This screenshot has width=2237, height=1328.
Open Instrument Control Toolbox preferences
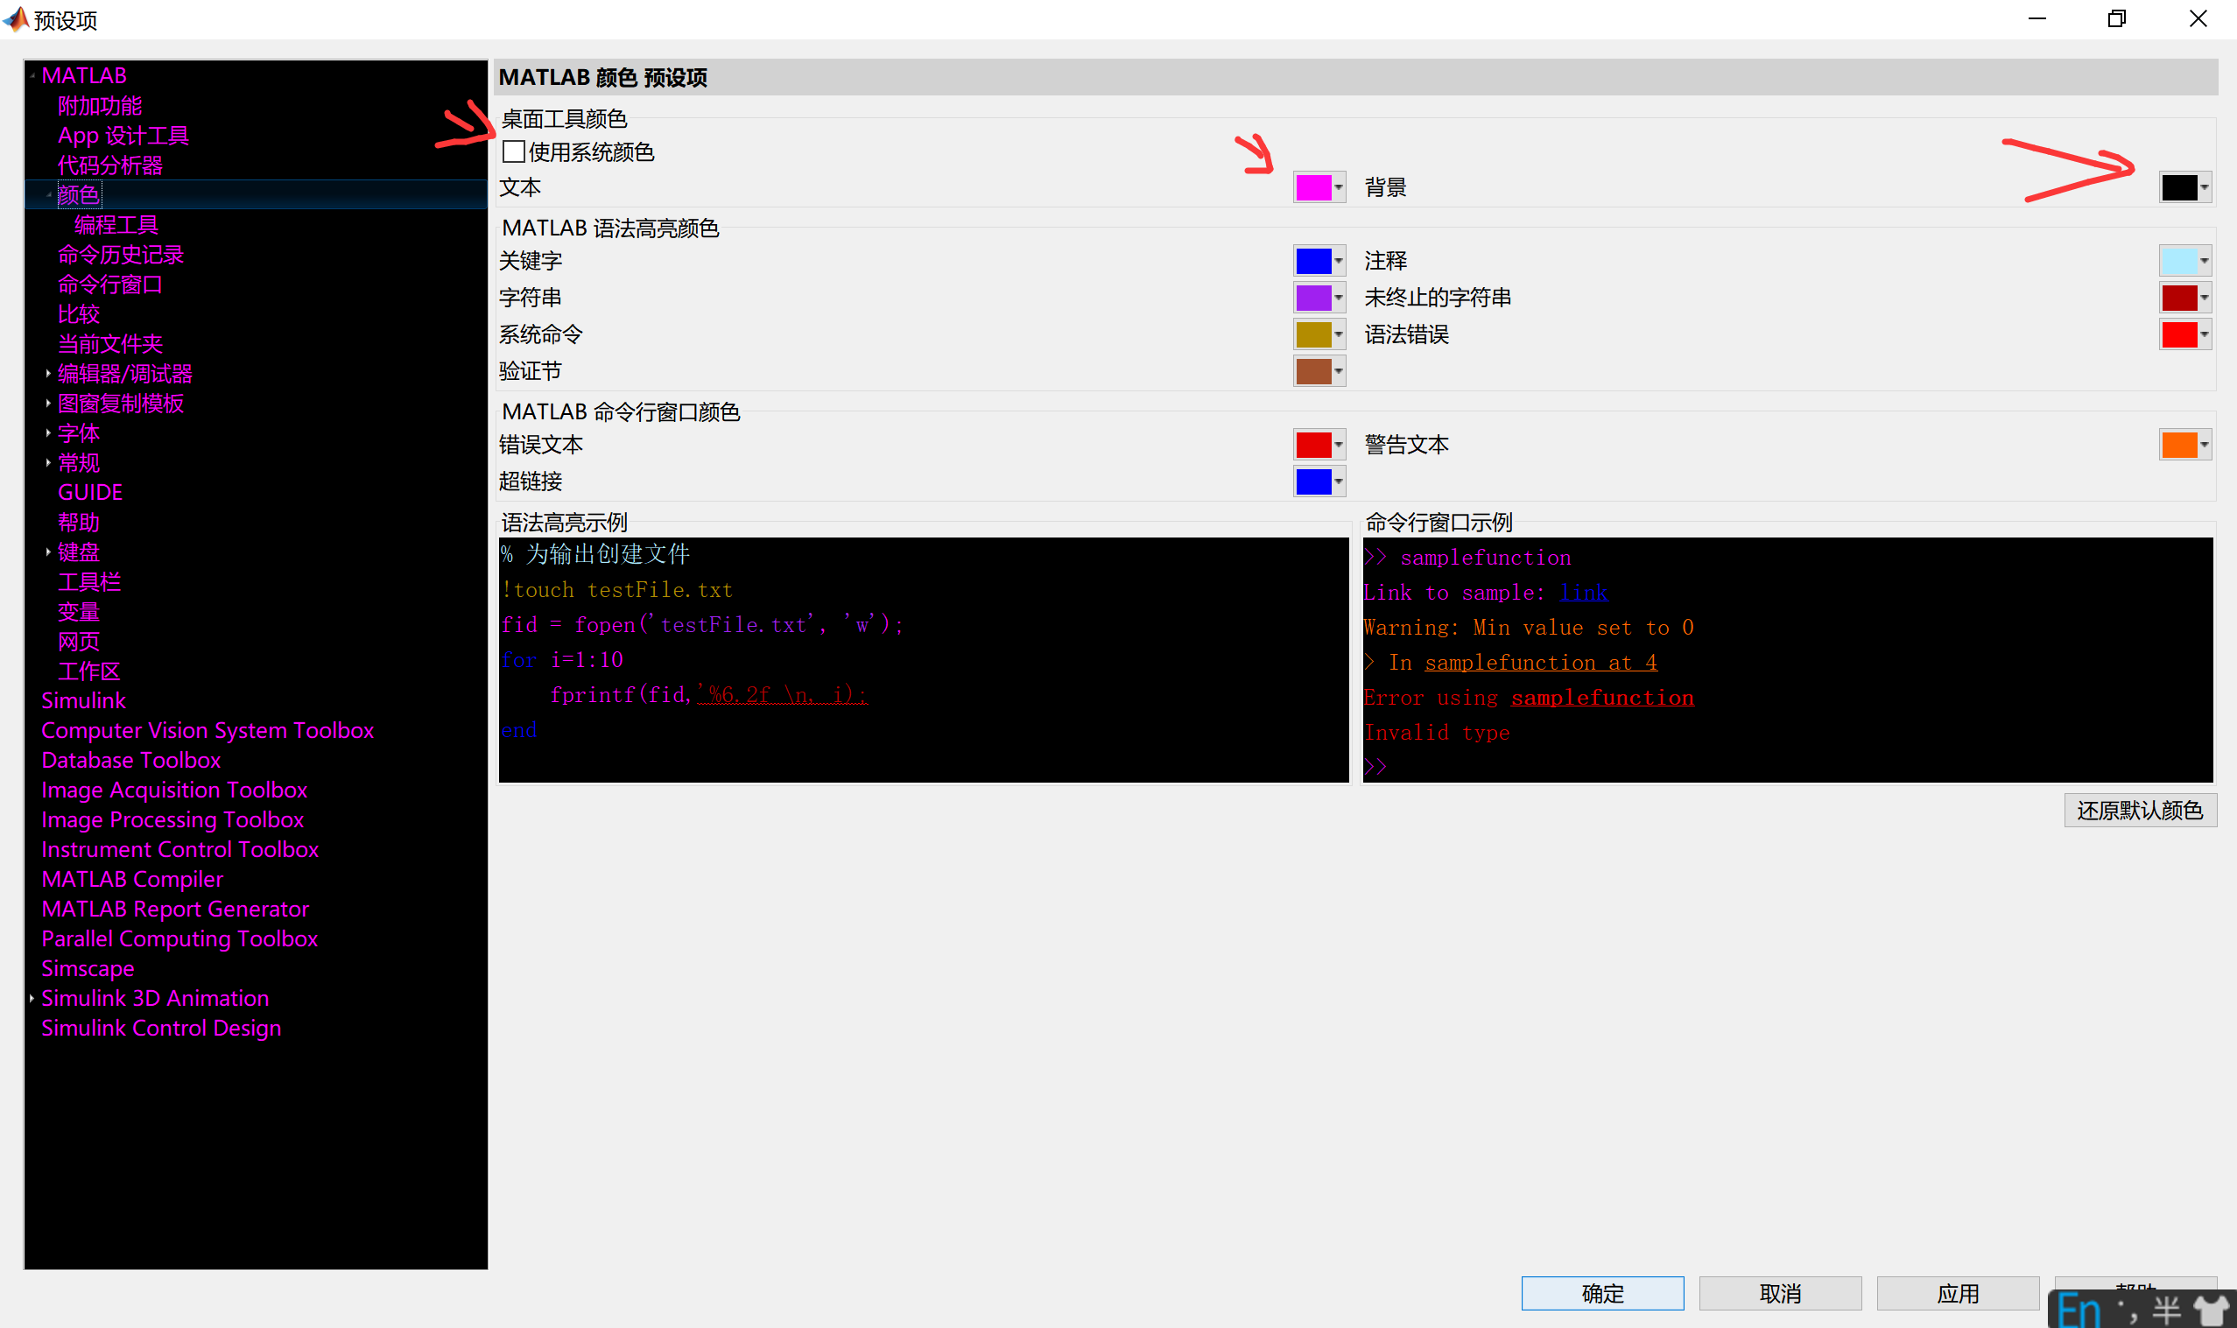tap(179, 849)
